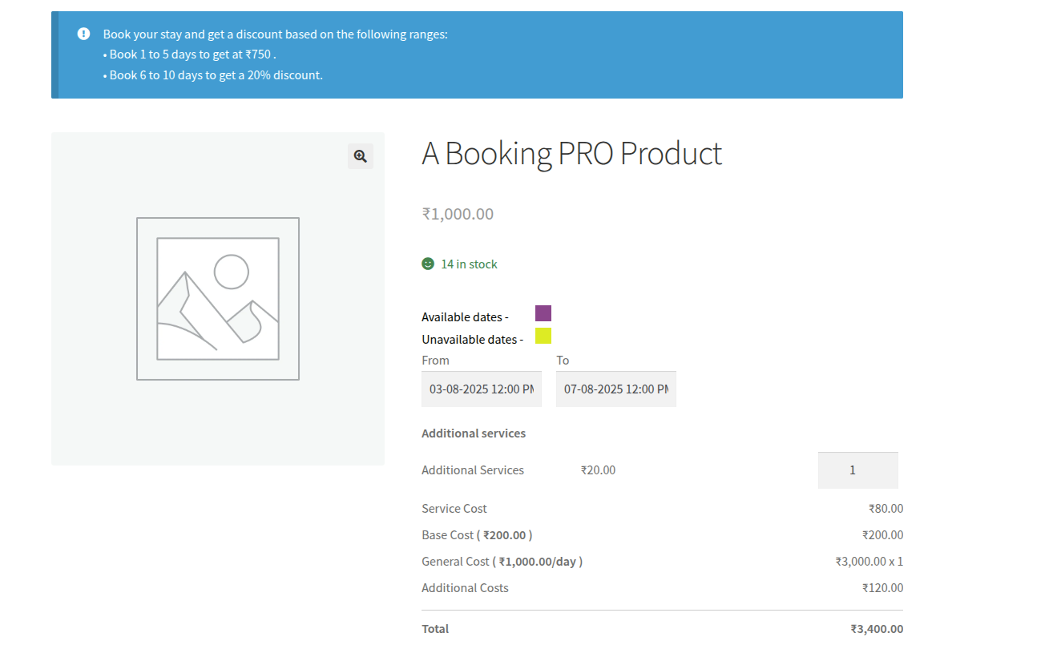Viewport: 1049px width, 649px height.
Task: Click the Total amount ₹3,400.00
Action: (877, 628)
